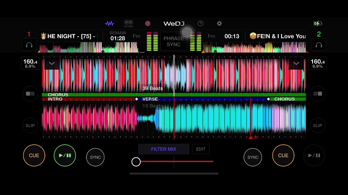Open the settings gear
The height and width of the screenshot is (195, 348).
219,24
